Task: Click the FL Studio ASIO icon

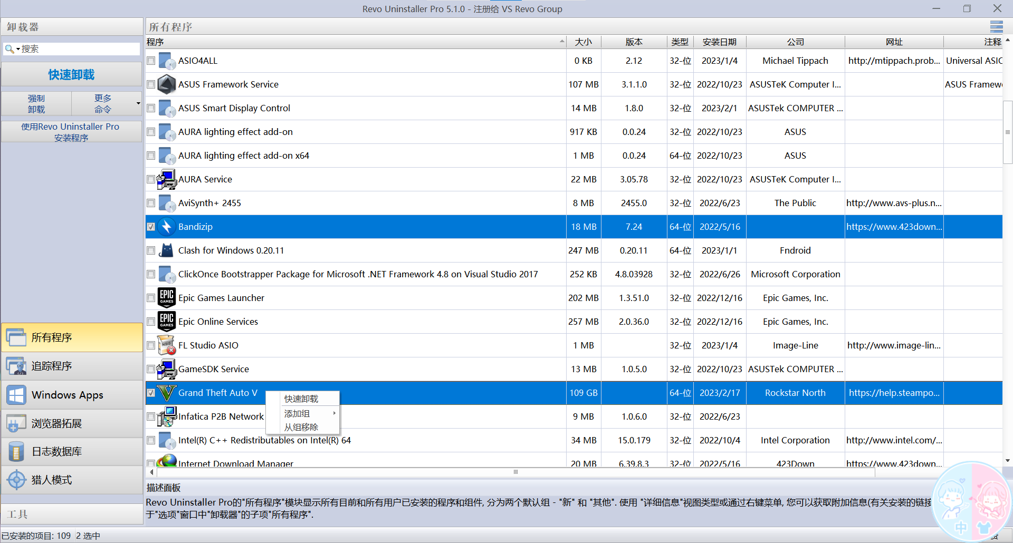Action: (x=167, y=345)
